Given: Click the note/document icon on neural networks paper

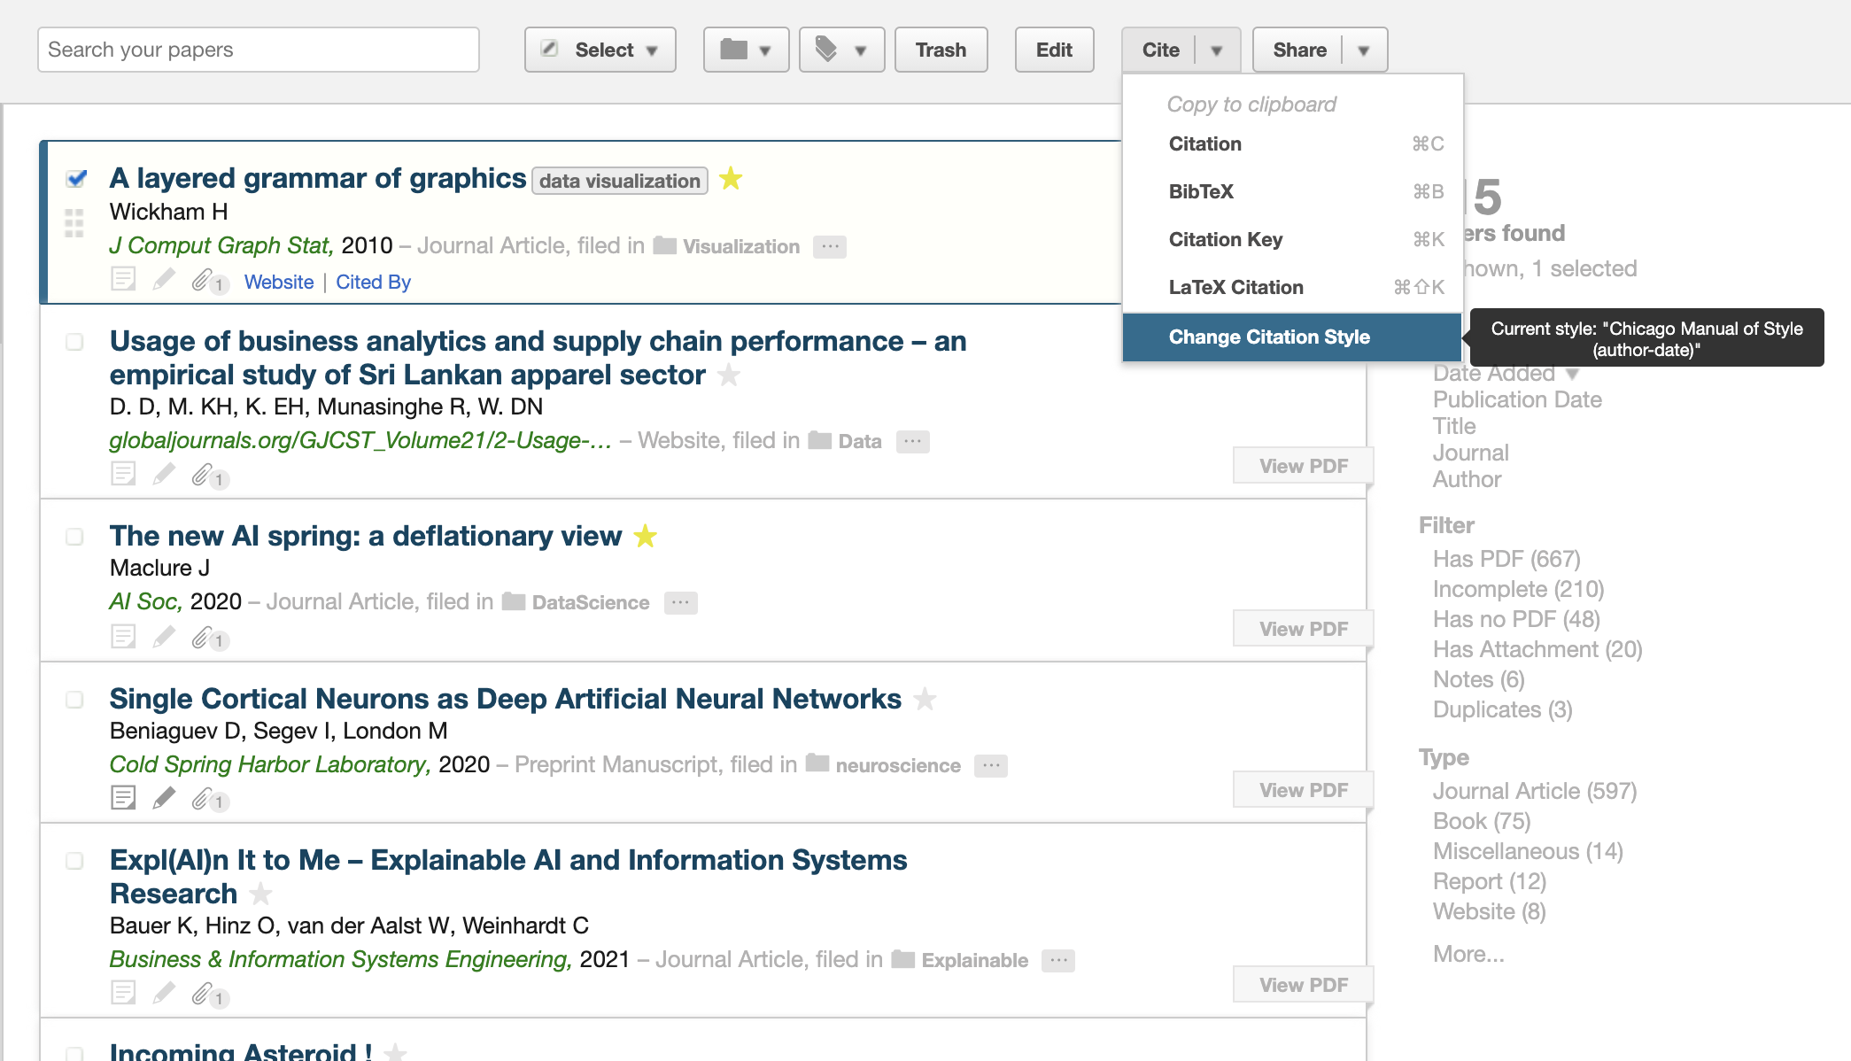Looking at the screenshot, I should pos(123,797).
